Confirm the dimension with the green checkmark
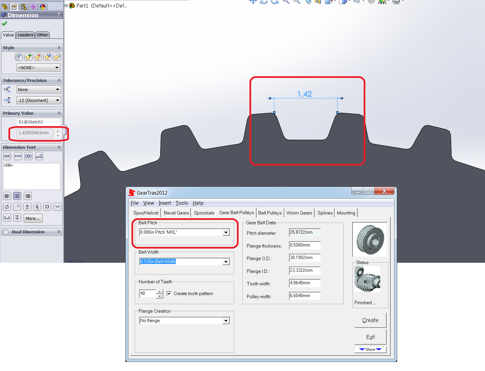 [x=4, y=24]
